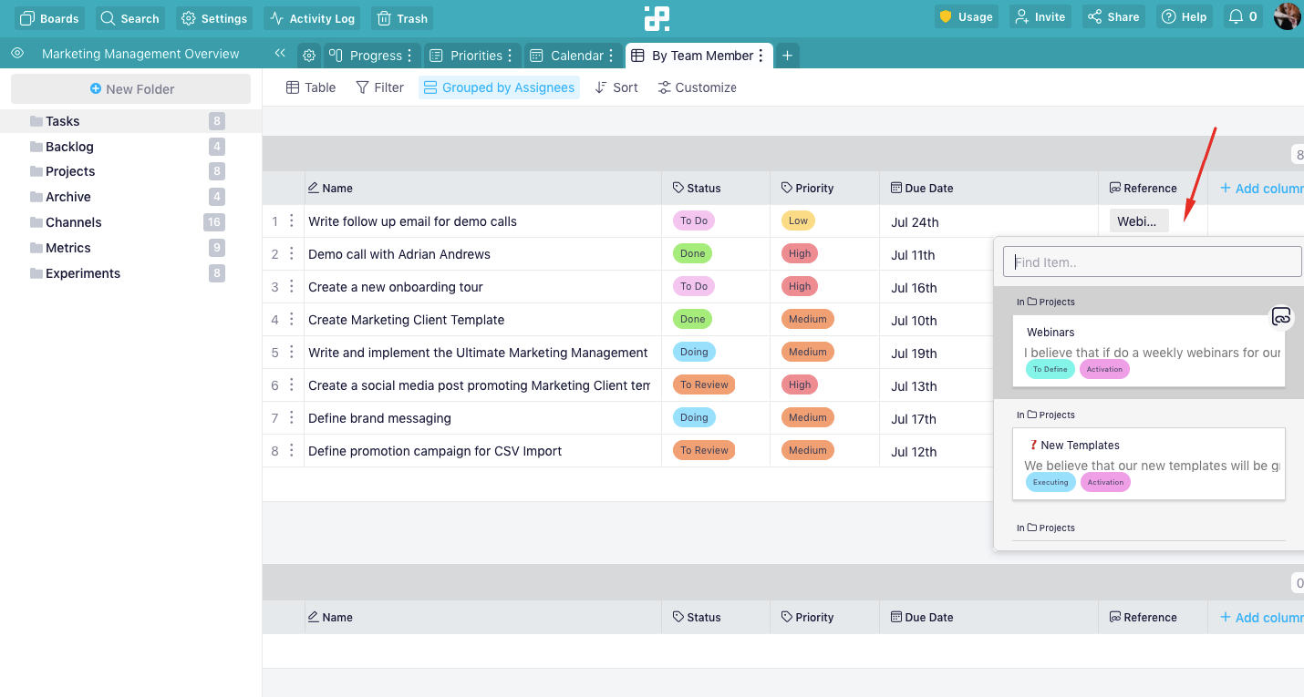Image resolution: width=1304 pixels, height=697 pixels.
Task: Click Reference header in second group
Action: point(1153,617)
